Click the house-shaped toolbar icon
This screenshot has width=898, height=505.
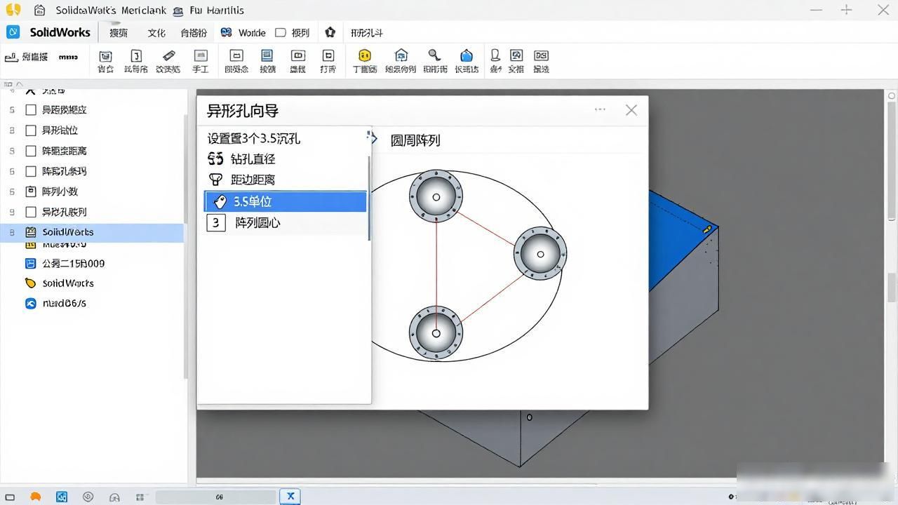click(401, 55)
